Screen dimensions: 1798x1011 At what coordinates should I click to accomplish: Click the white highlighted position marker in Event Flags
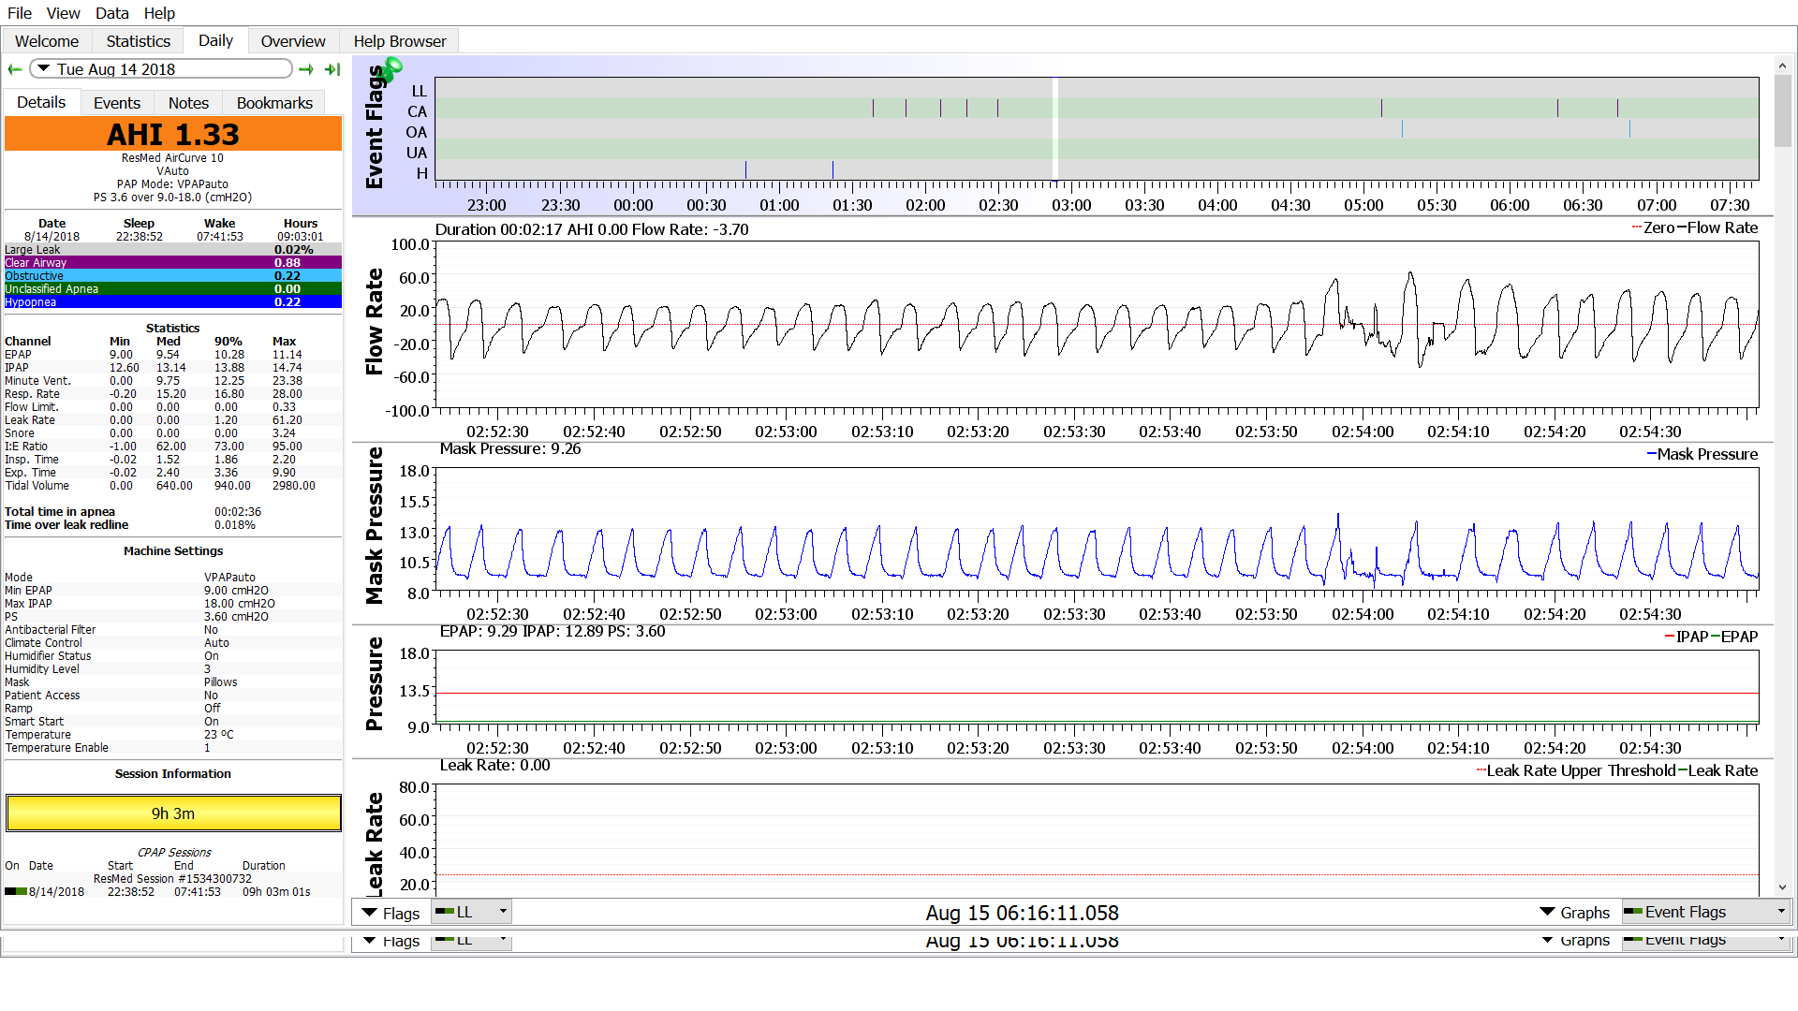pos(1055,128)
